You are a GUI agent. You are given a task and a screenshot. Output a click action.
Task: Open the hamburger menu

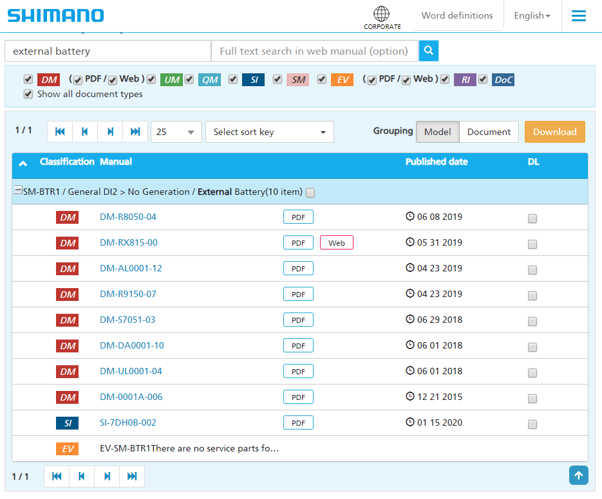click(x=578, y=15)
